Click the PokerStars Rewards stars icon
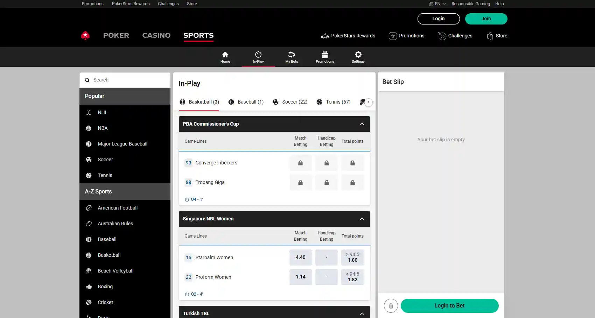This screenshot has width=595, height=318. [x=325, y=36]
